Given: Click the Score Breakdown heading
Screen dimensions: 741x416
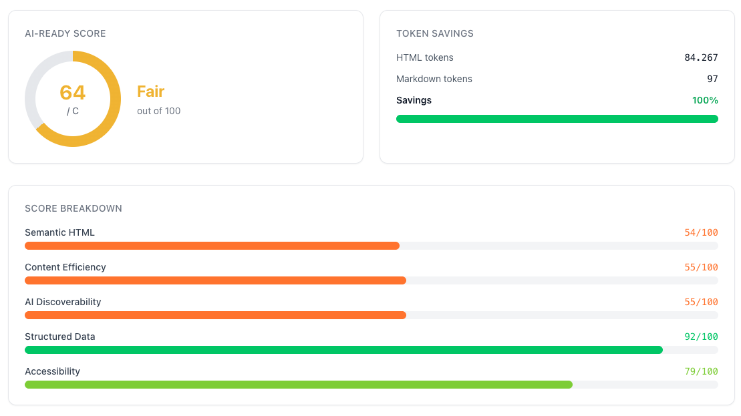Looking at the screenshot, I should (73, 208).
